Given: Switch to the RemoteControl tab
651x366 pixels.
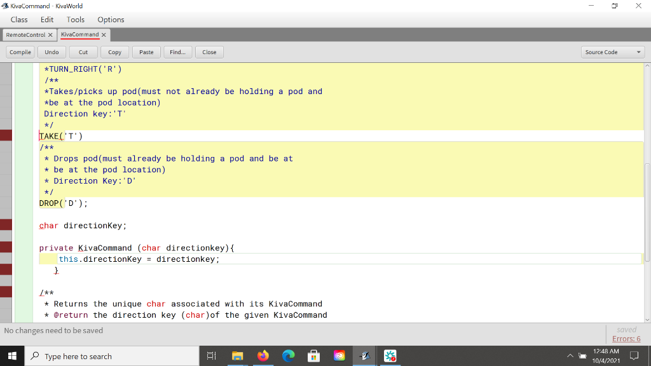Looking at the screenshot, I should click(x=27, y=36).
